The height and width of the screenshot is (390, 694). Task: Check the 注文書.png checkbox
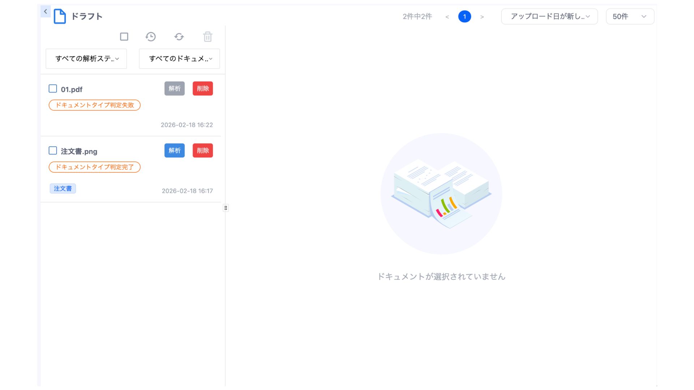(x=53, y=151)
